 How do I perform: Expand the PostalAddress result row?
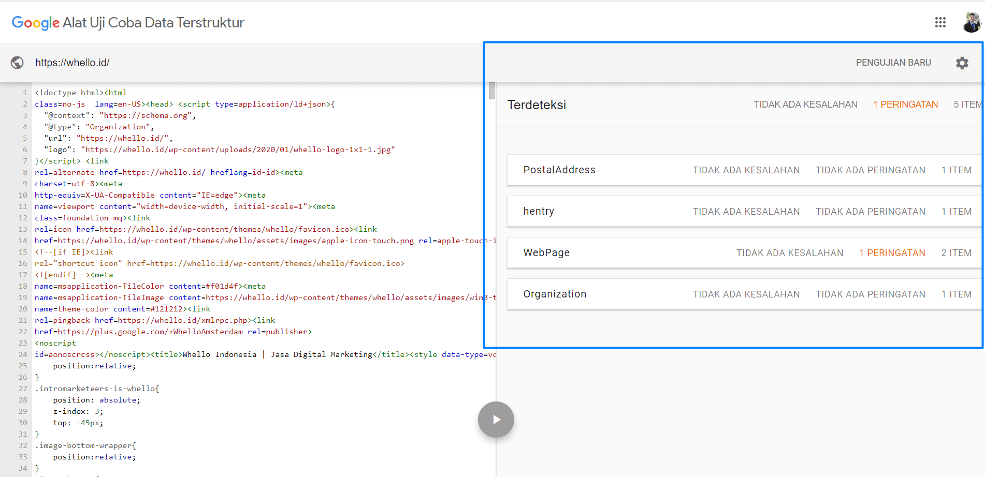click(559, 170)
